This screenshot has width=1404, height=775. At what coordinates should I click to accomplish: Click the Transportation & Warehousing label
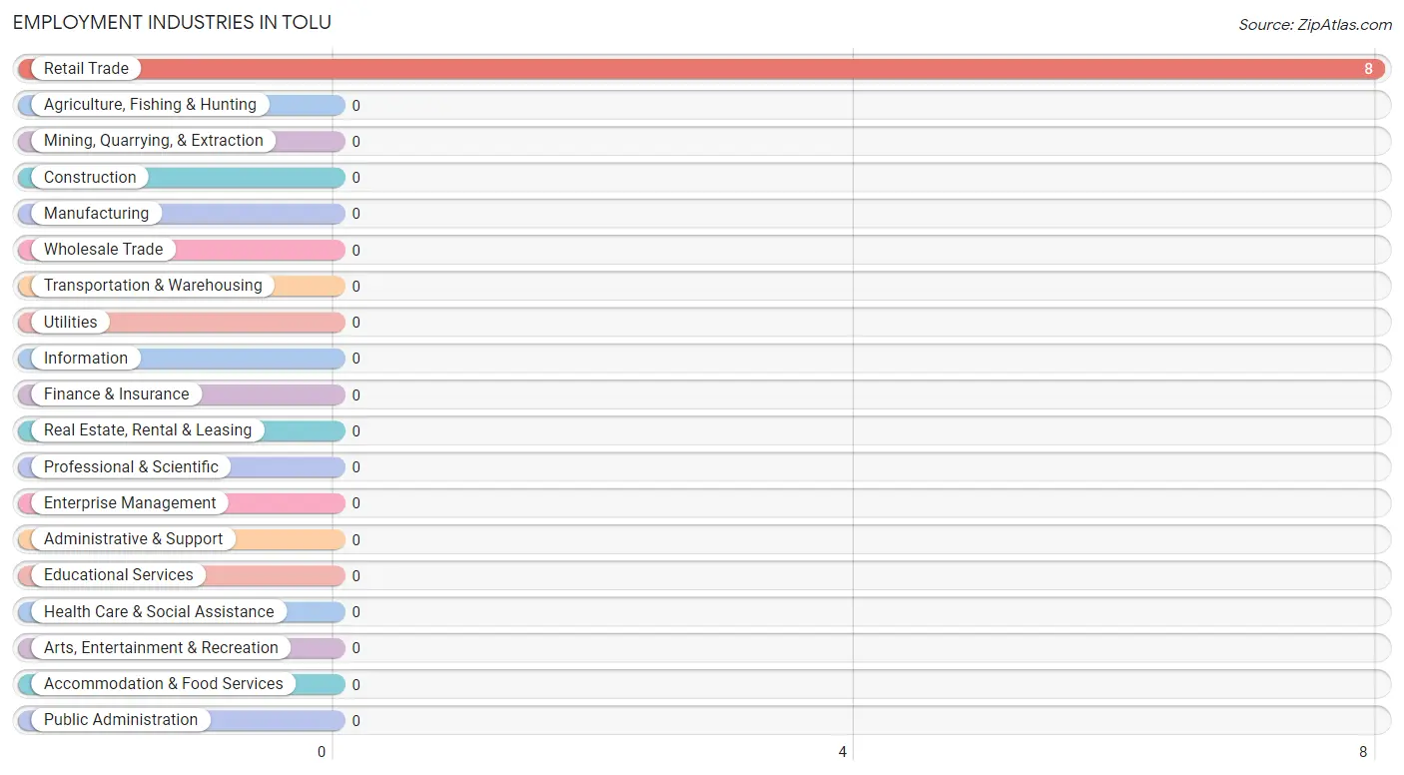pyautogui.click(x=153, y=286)
